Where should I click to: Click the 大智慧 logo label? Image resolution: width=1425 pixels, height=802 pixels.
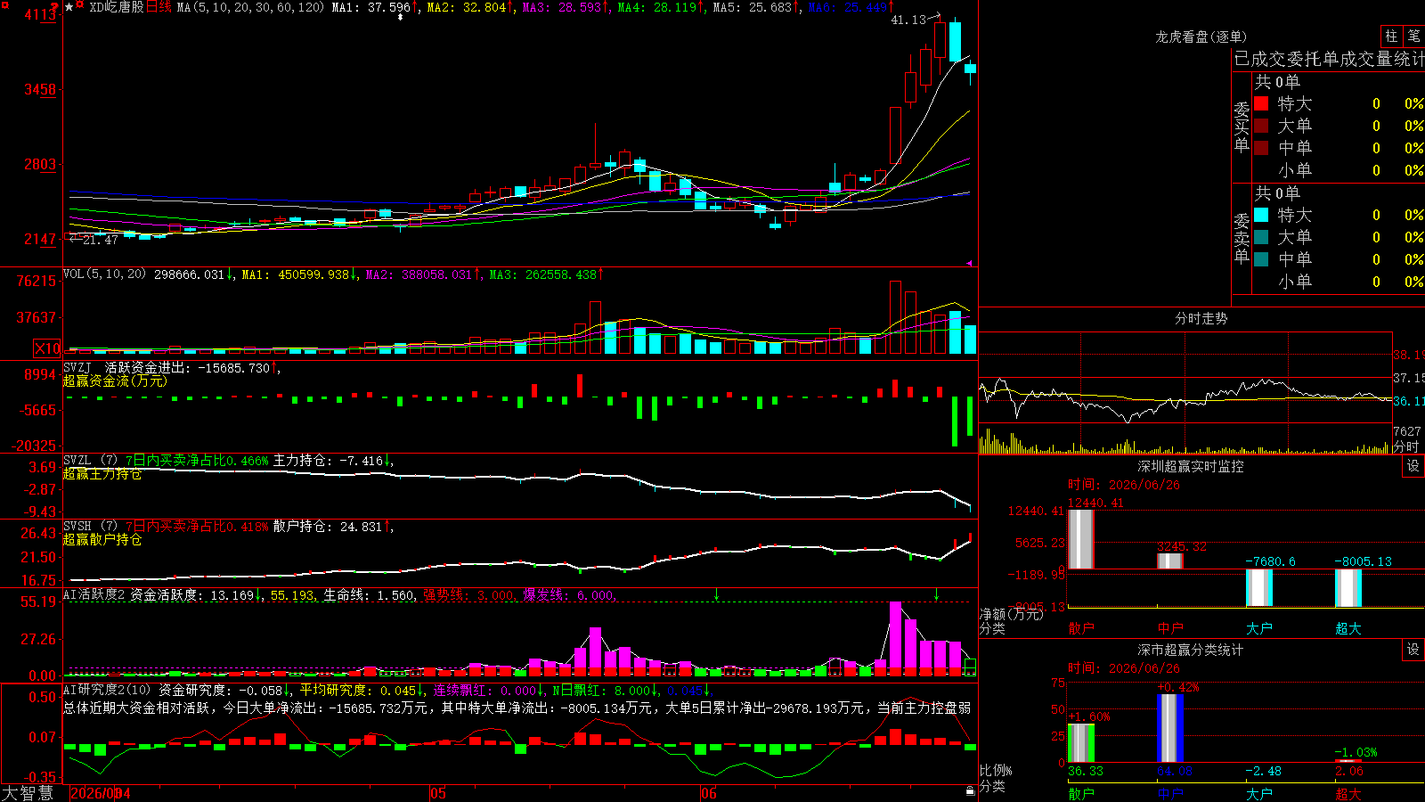(28, 793)
